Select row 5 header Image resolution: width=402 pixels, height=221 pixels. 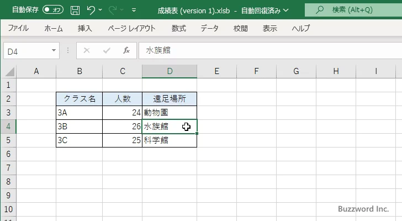[x=8, y=140]
